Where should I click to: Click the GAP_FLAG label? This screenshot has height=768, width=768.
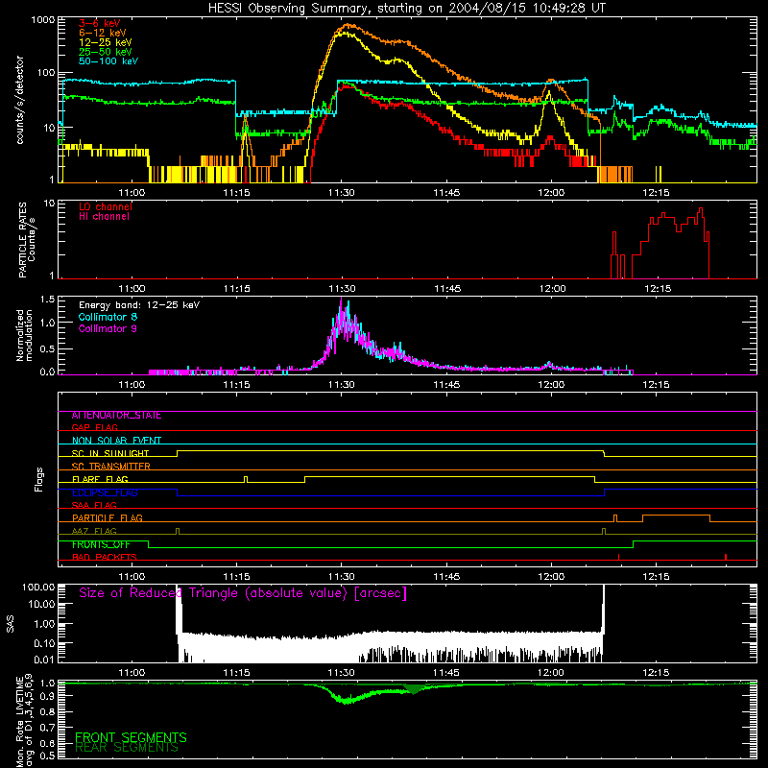(94, 427)
